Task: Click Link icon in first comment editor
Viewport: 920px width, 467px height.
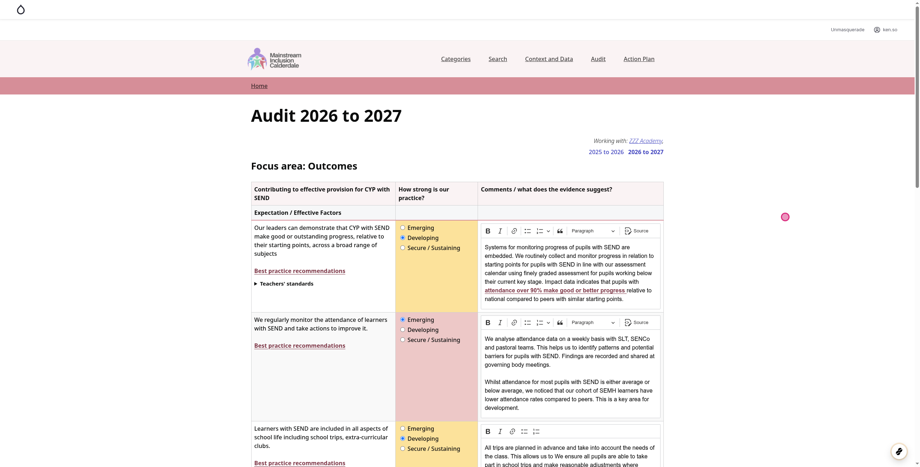Action: click(x=514, y=231)
